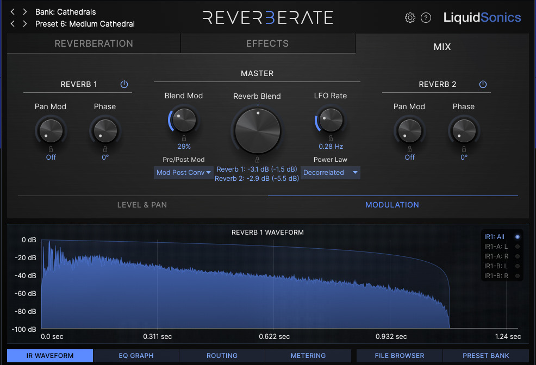This screenshot has height=365, width=536.
Task: Open the Mod Post Conv dropdown
Action: (184, 172)
